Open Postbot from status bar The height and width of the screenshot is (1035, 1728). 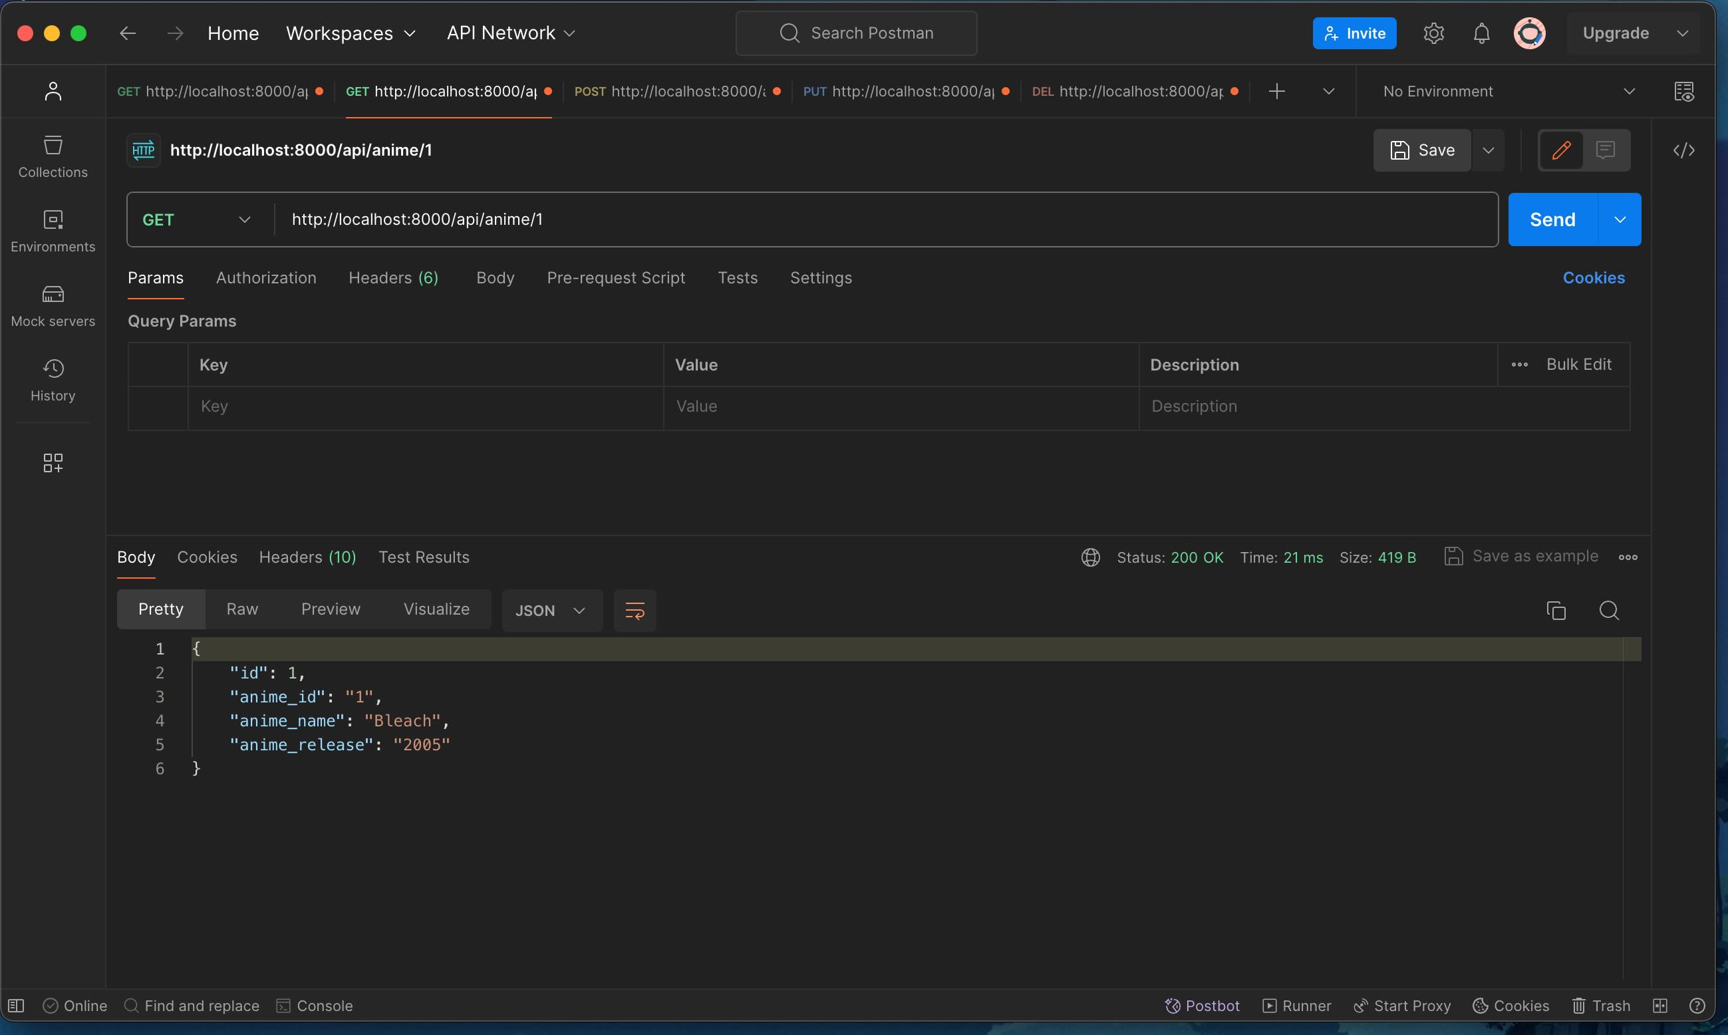[x=1202, y=1005]
